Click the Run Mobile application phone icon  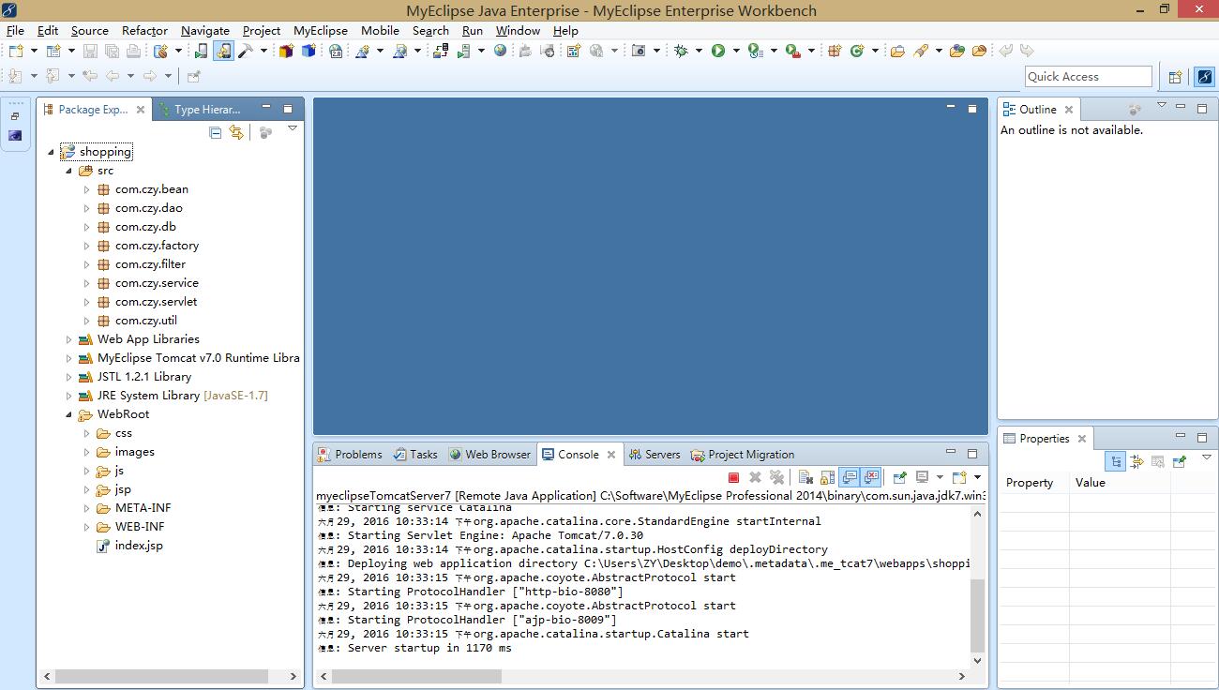[201, 51]
